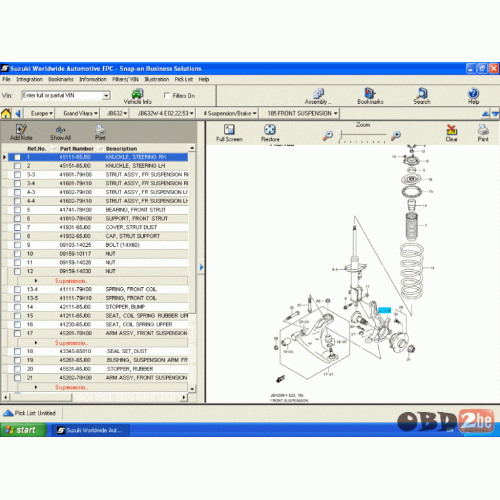Expand Supersession under ref 21
The height and width of the screenshot is (500, 500).
point(36,387)
